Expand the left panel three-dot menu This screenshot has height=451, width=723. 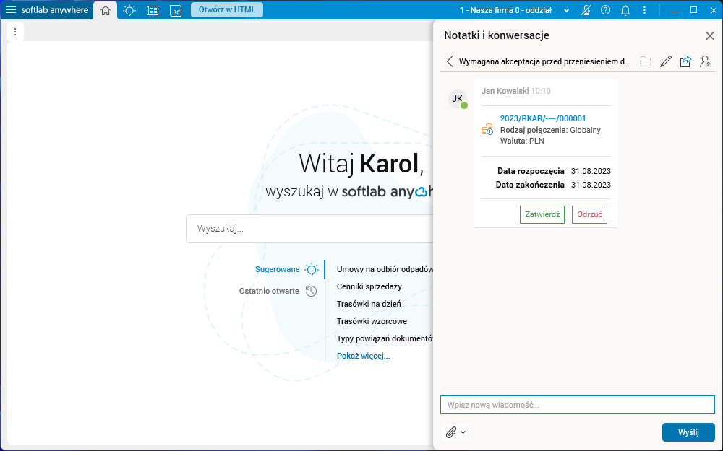14,32
